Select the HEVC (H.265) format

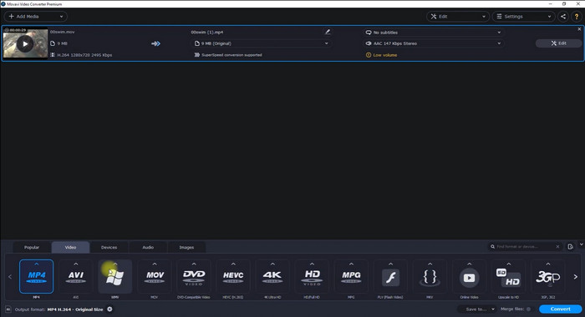click(233, 276)
